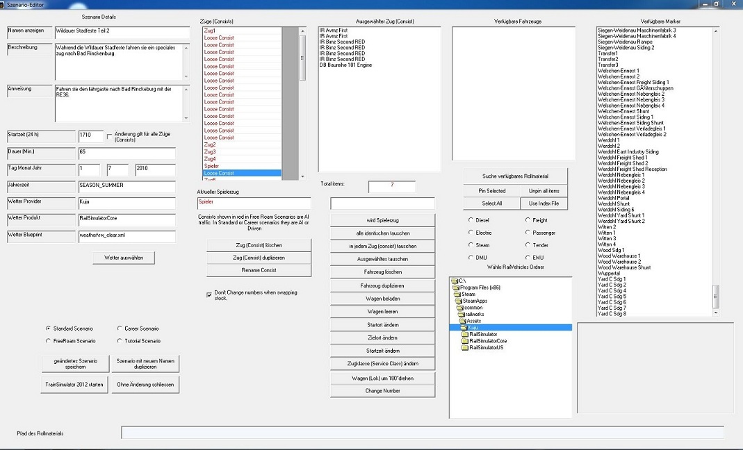Viewport: 743px width, 450px height.
Task: Uncheck Don't Change numbers when swapping stock
Action: tap(209, 294)
